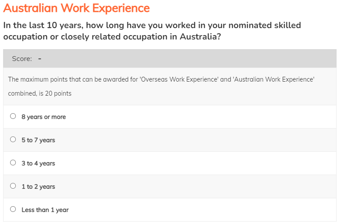Click the score dash value placeholder
The height and width of the screenshot is (222, 341).
click(x=40, y=59)
